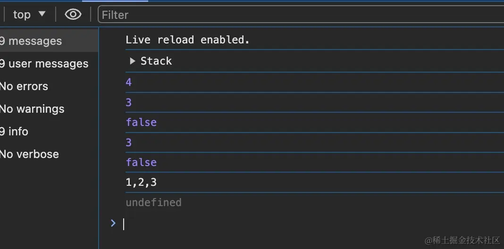Open the top context dropdown
Viewport: 504px width, 249px height.
[29, 15]
